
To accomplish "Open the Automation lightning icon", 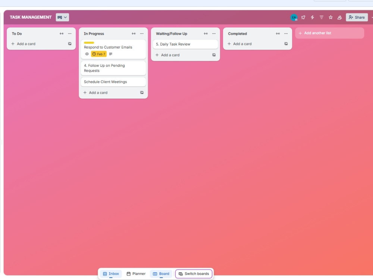I will click(312, 18).
